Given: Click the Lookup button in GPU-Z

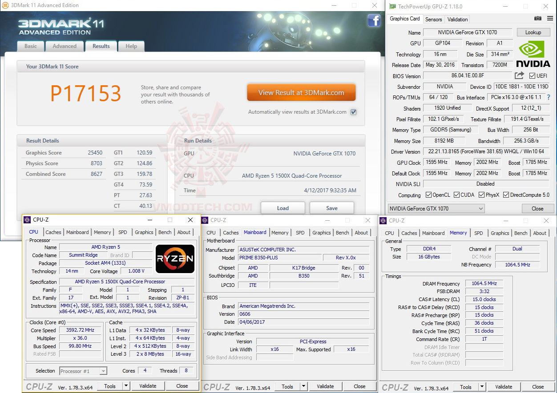Looking at the screenshot, I should pos(533,32).
